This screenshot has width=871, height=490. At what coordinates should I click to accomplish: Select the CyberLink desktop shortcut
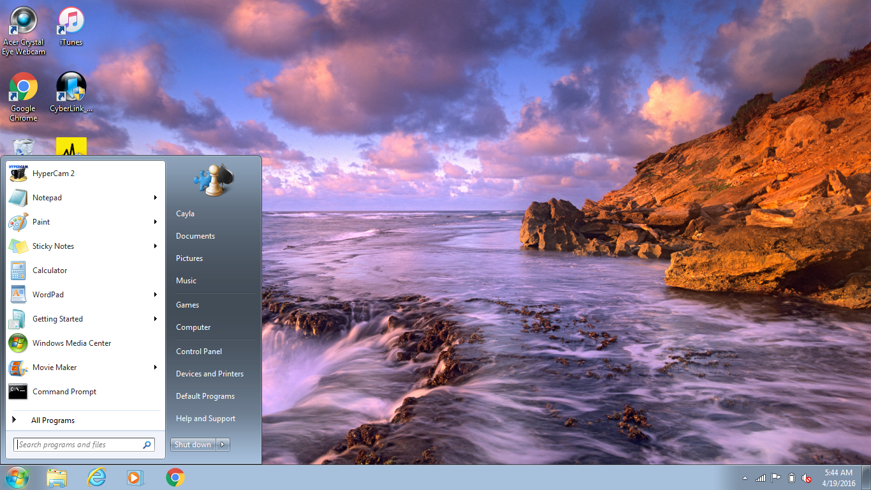pos(71,93)
